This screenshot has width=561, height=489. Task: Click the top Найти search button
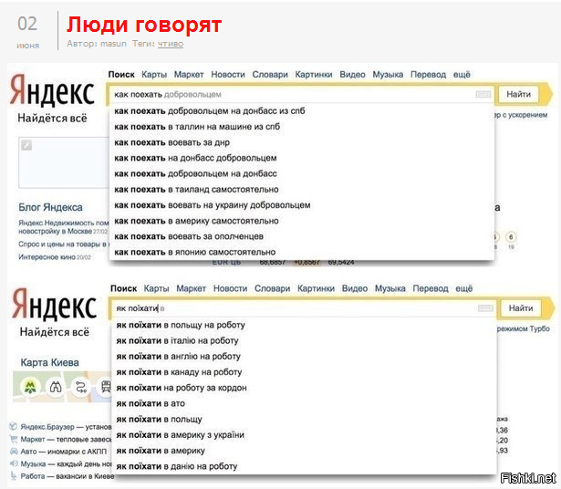pos(518,95)
